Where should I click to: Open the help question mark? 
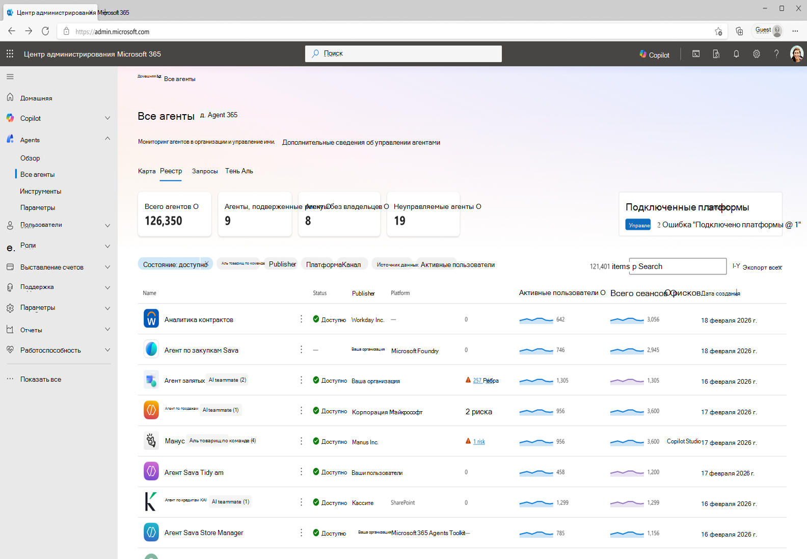pyautogui.click(x=776, y=54)
